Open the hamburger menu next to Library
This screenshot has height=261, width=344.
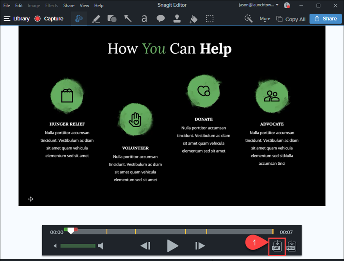point(7,18)
